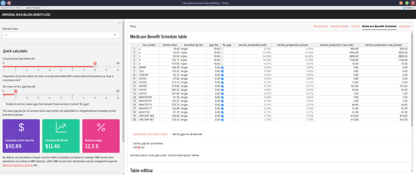The image size is (416, 175).
Task: Open the Publish dropdown arrow
Action: 414,8
